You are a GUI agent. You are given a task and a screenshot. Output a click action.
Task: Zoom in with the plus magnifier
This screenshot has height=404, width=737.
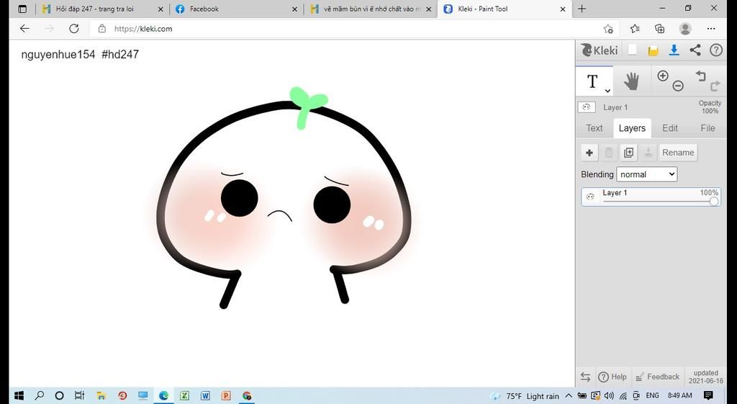coord(663,76)
